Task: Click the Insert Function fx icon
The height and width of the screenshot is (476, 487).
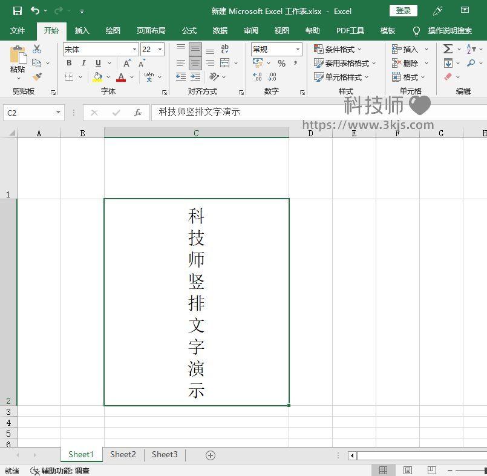Action: [x=137, y=113]
